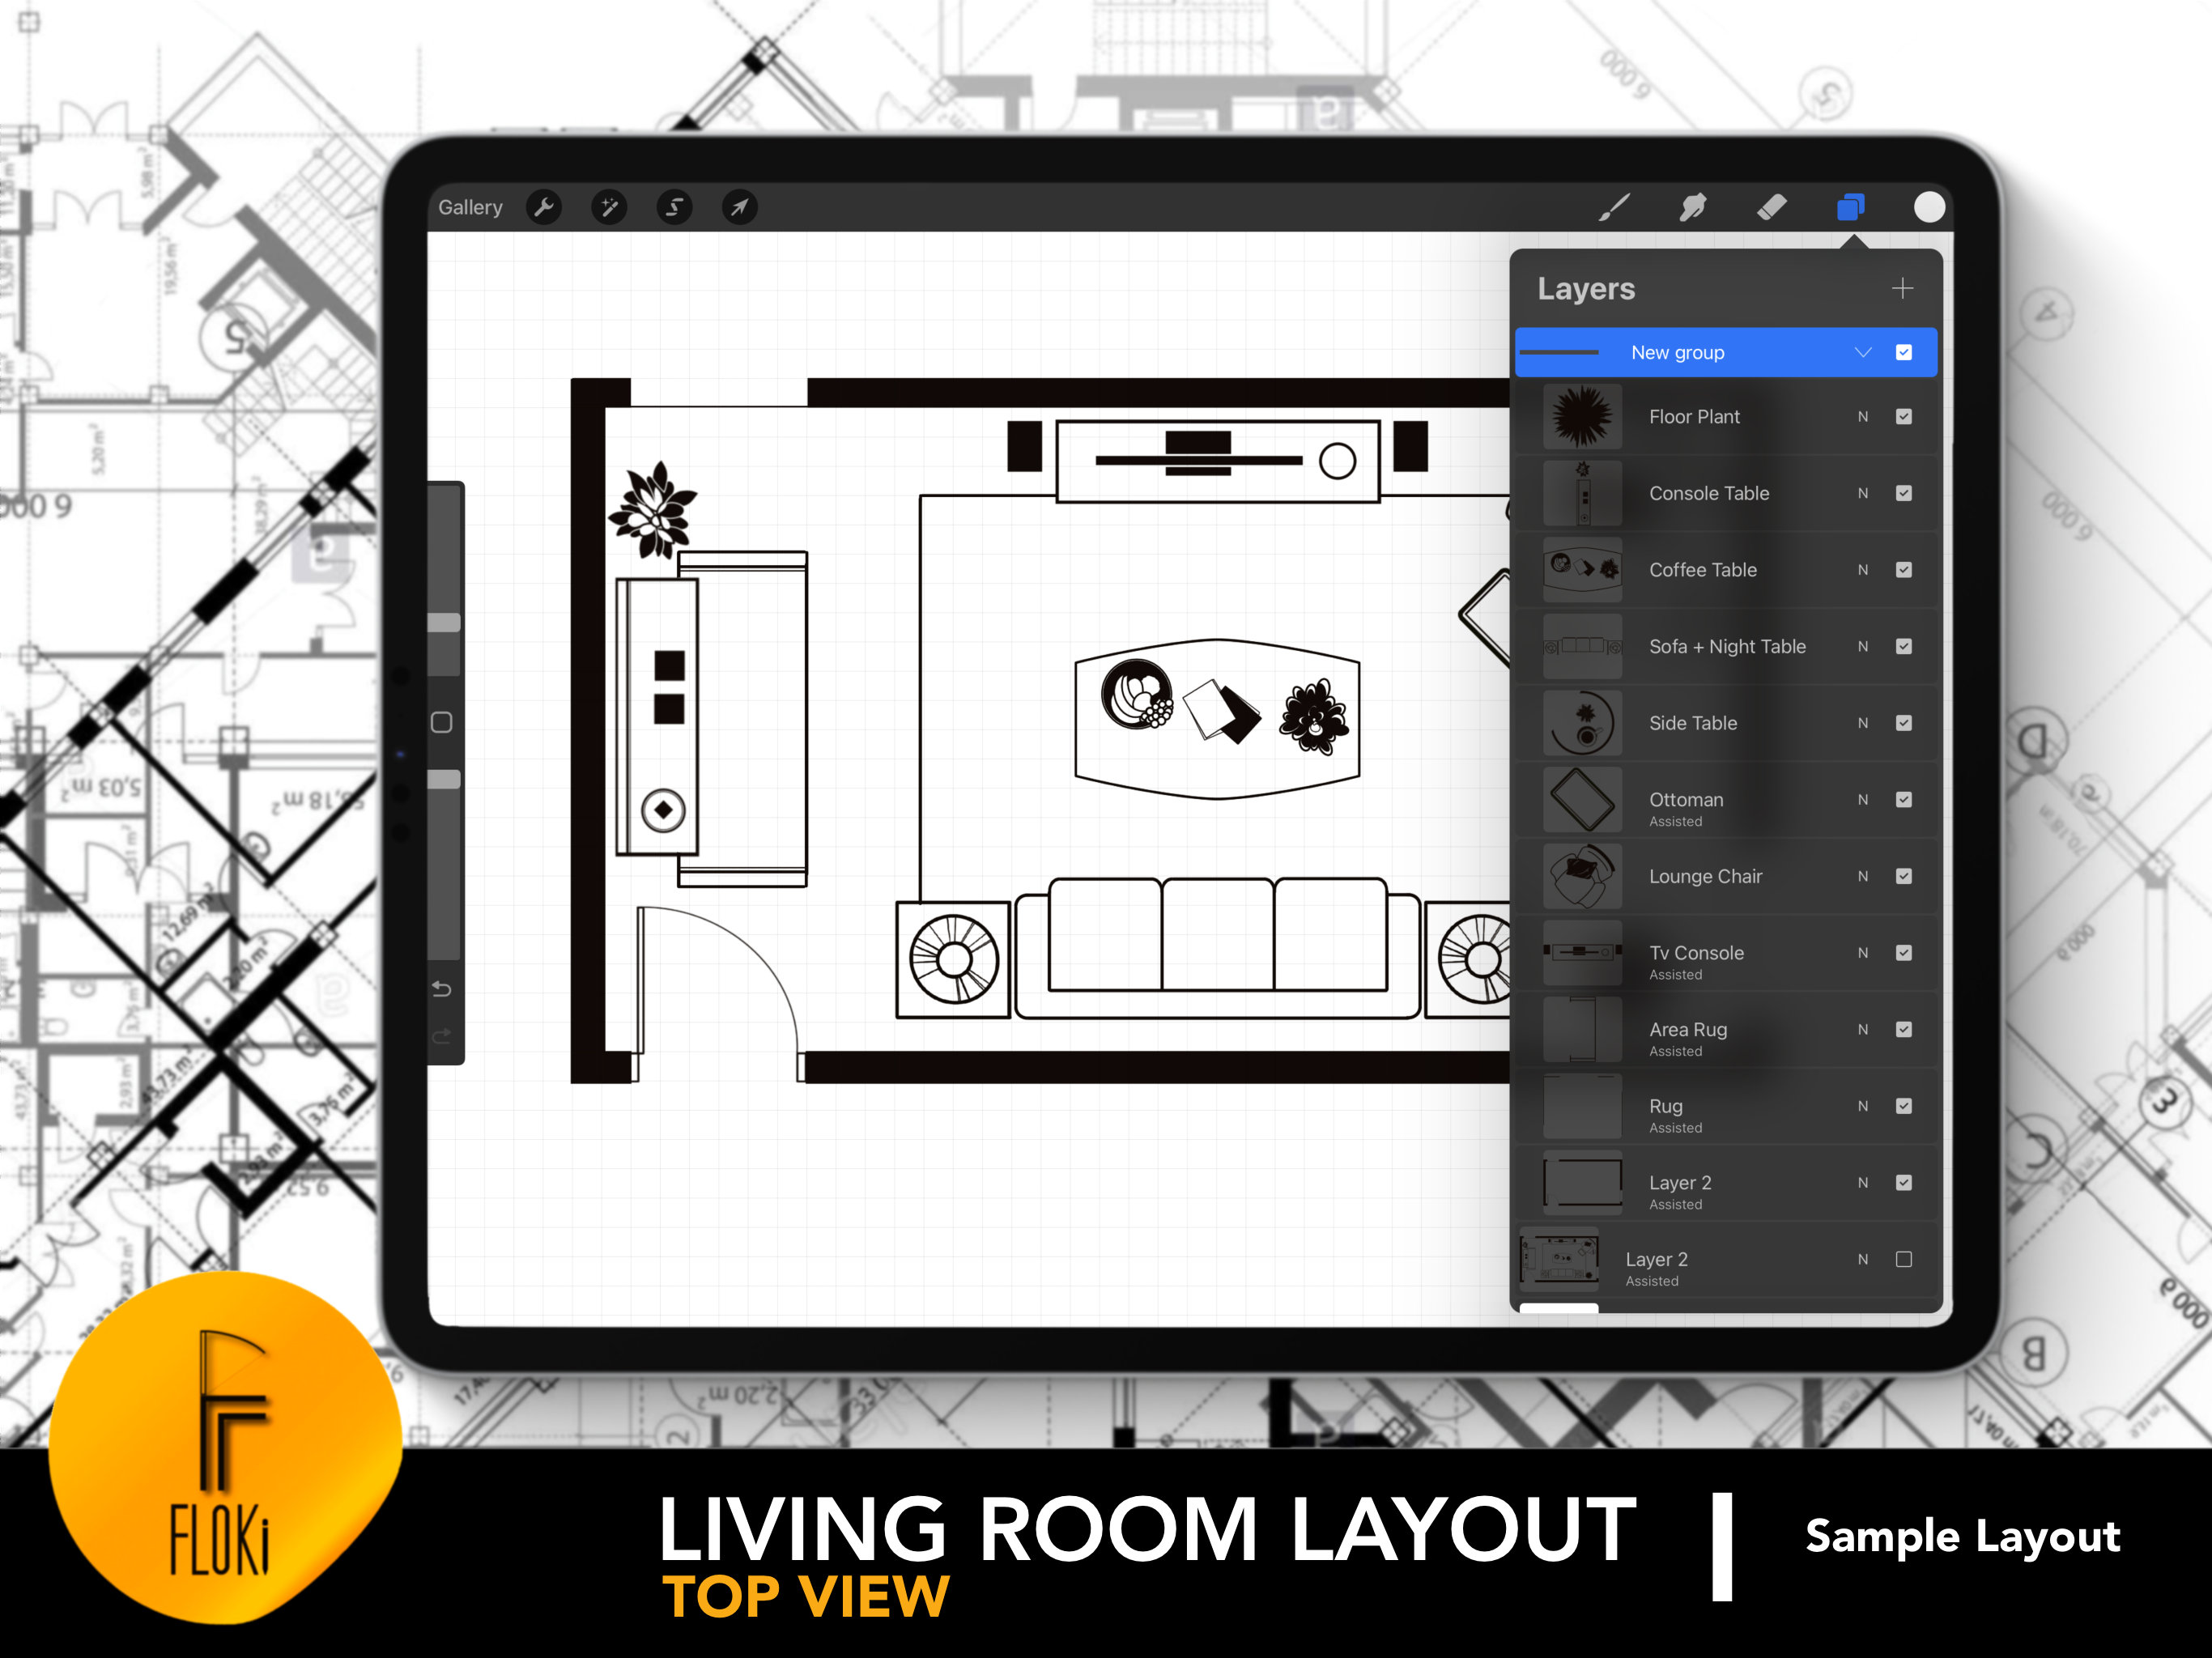
Task: Hide the Console Table layer
Action: [x=1904, y=493]
